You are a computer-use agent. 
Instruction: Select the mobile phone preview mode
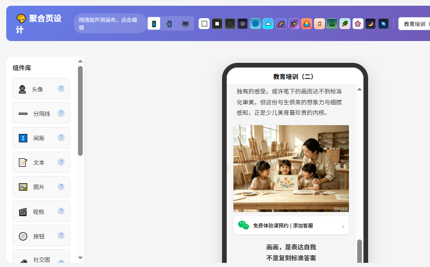154,24
